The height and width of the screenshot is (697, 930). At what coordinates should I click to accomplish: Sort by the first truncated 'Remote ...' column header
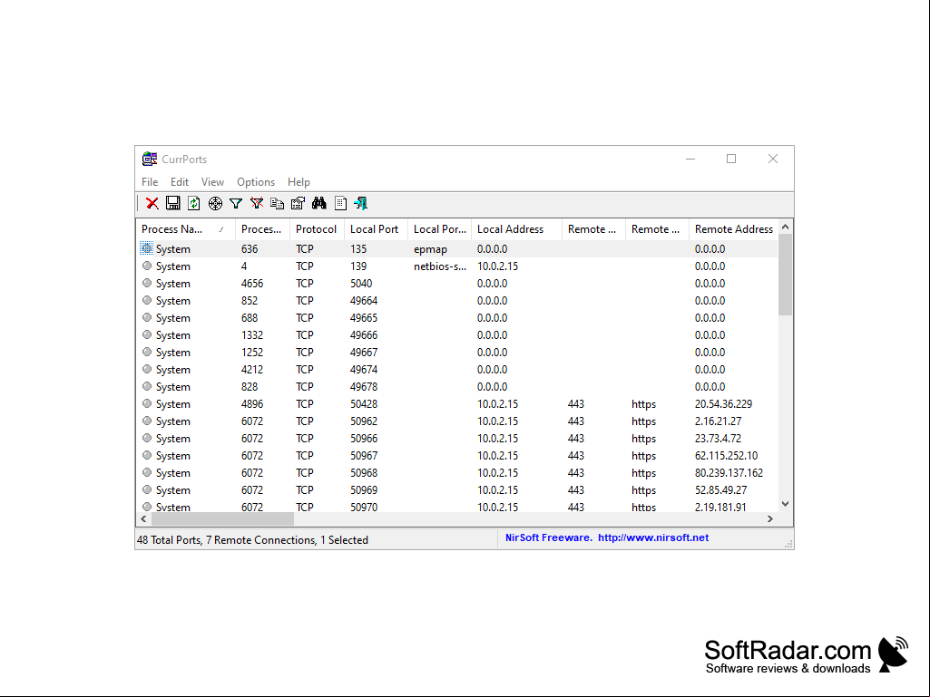593,228
